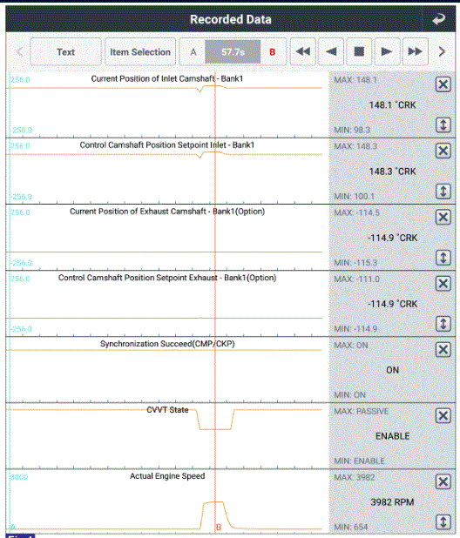Remove Synchronization Succeed(CMP/CKP) graph
Screen dimensions: 460x538
click(x=443, y=350)
